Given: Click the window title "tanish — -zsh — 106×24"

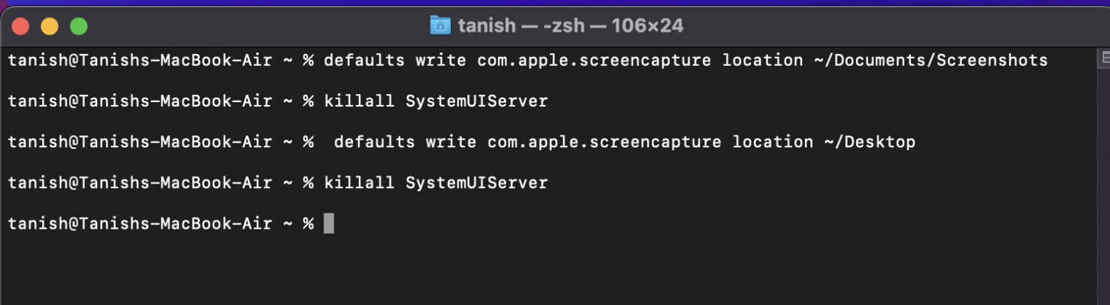Looking at the screenshot, I should point(570,26).
